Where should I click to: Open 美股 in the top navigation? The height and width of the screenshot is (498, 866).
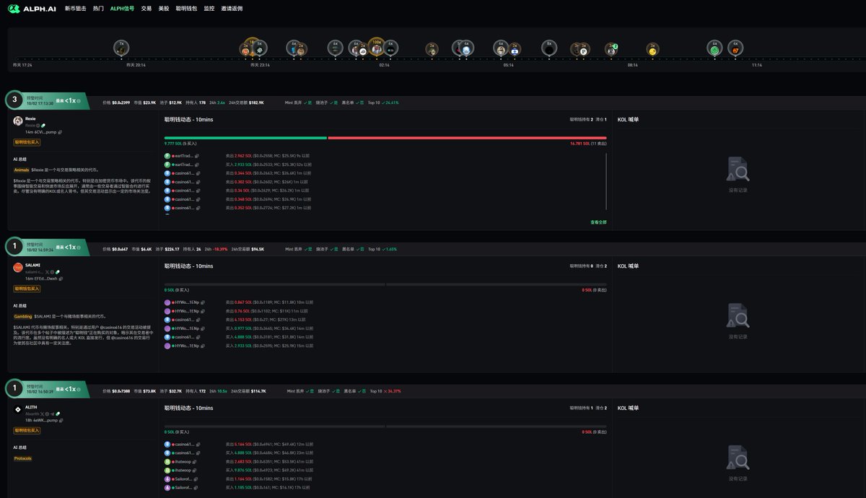(164, 9)
